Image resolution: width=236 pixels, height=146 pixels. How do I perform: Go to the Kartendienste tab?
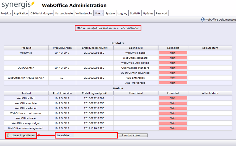pyautogui.click(x=64, y=13)
